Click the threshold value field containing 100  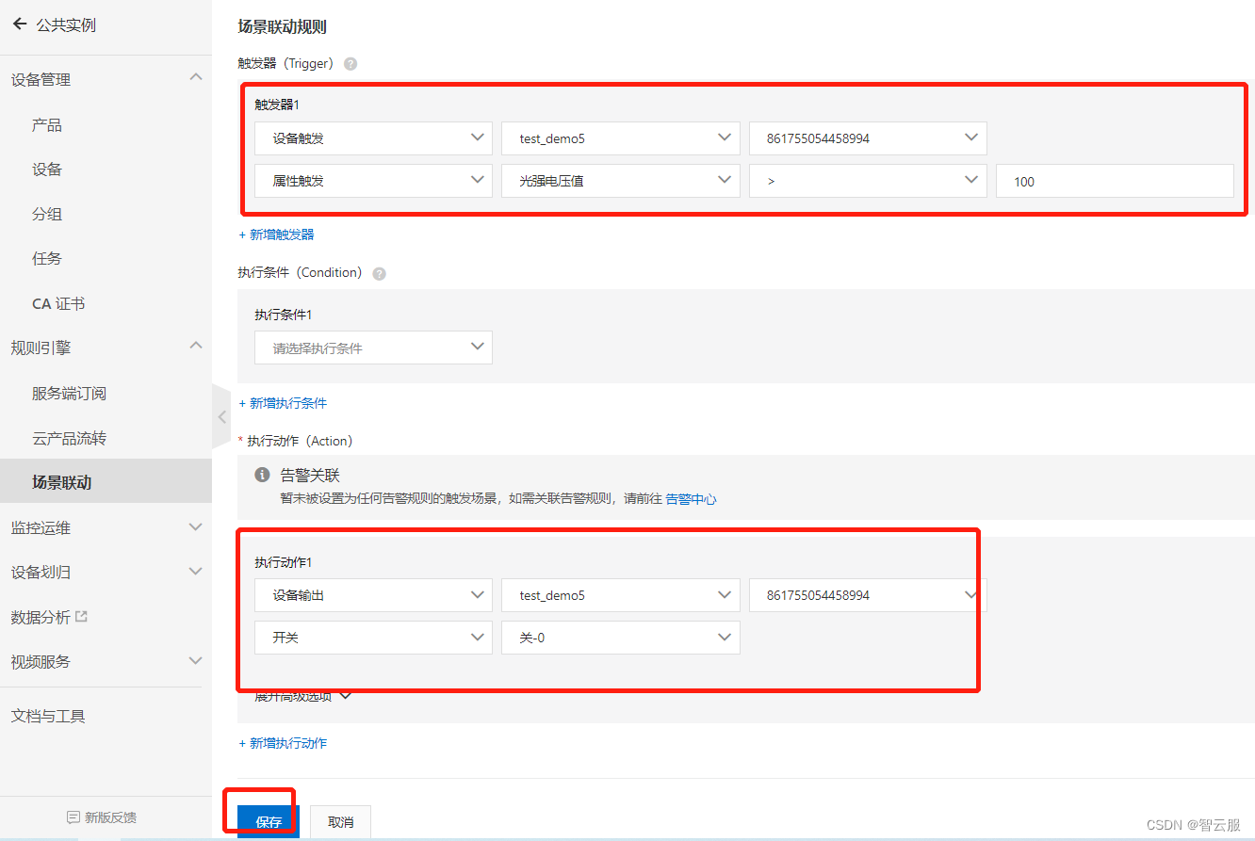[1115, 181]
